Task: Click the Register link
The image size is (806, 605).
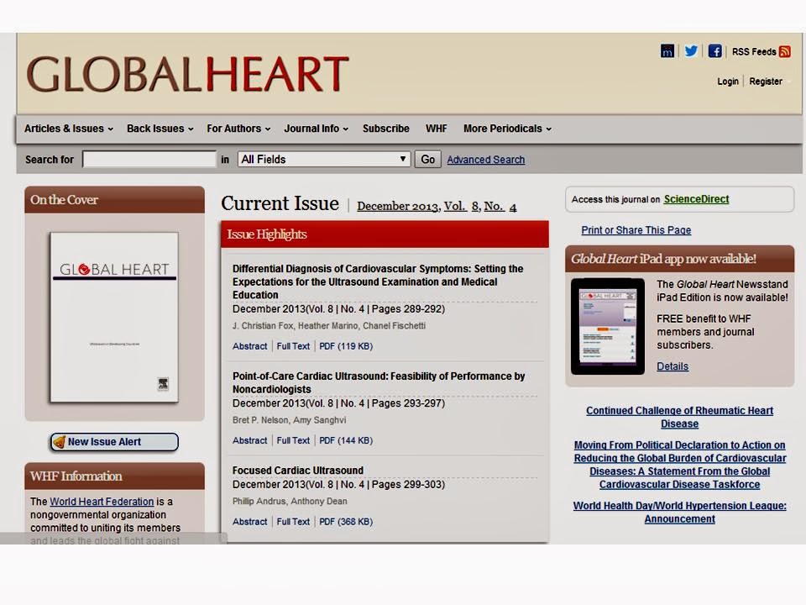Action: pos(766,82)
